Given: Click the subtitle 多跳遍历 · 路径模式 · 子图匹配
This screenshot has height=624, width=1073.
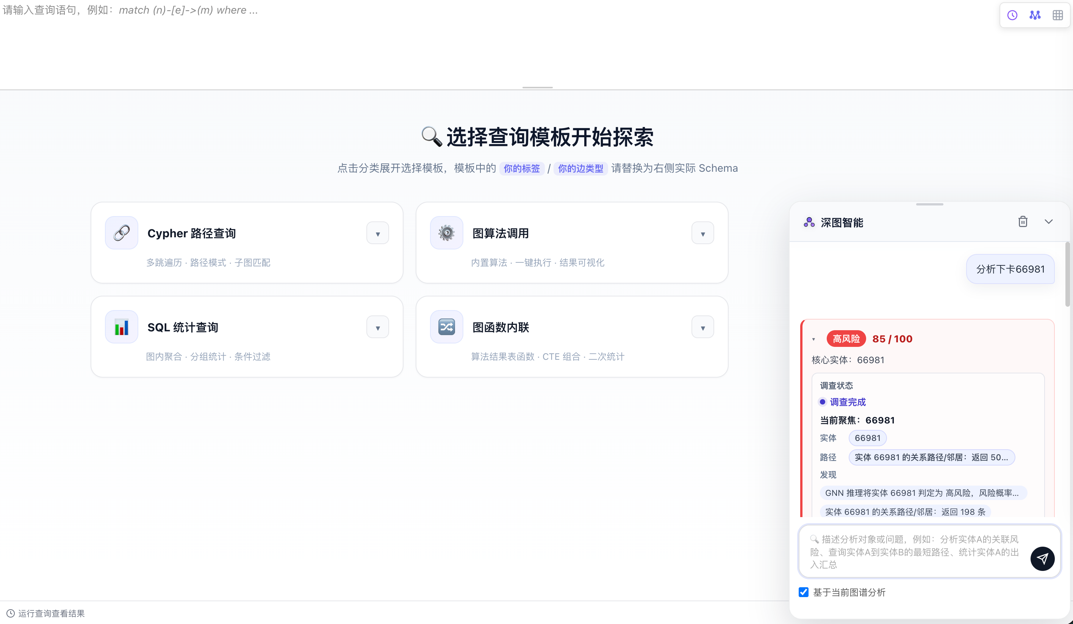Looking at the screenshot, I should 208,263.
